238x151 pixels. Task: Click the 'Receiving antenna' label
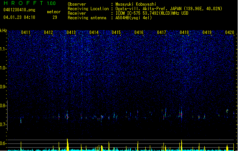pos(87,18)
